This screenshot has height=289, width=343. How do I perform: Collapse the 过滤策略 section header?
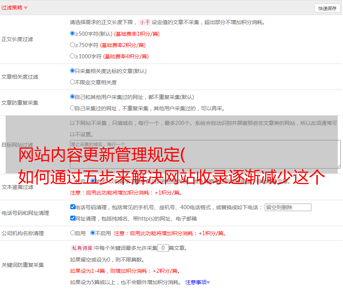[x=14, y=8]
